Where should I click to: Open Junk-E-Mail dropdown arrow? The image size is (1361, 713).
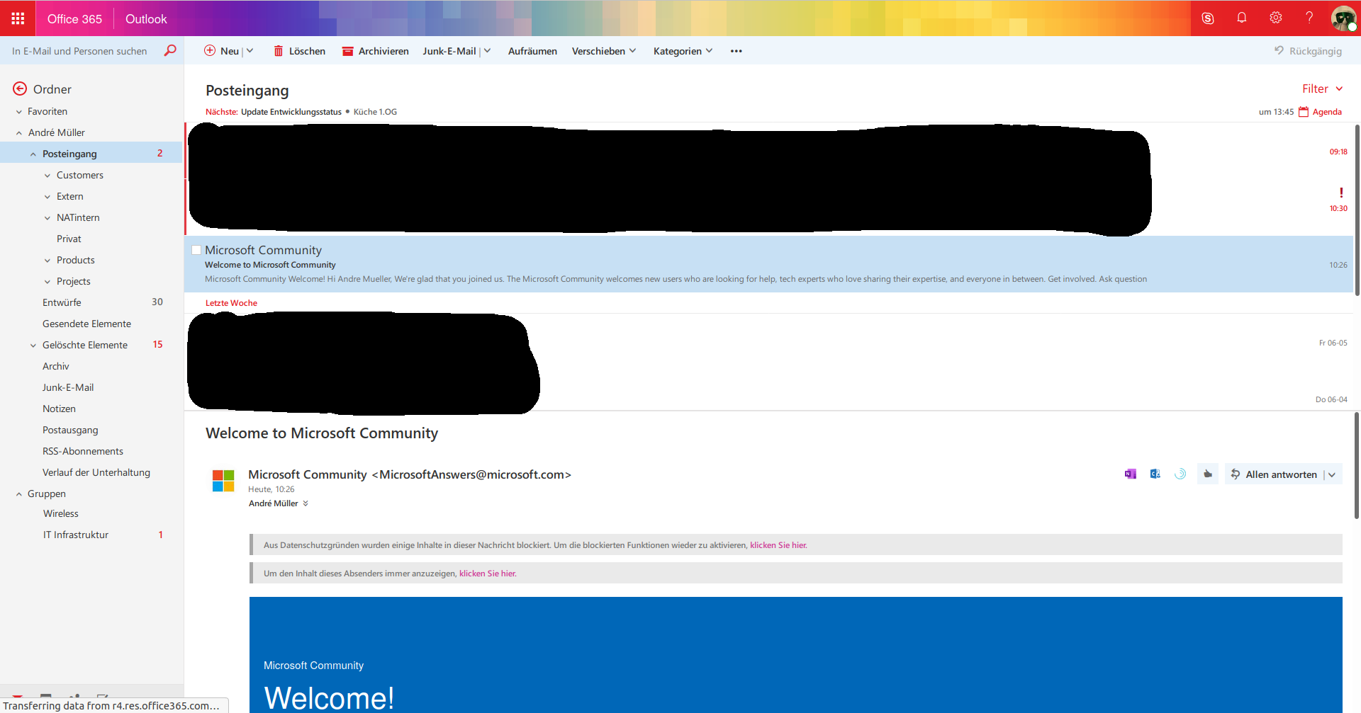pyautogui.click(x=487, y=51)
